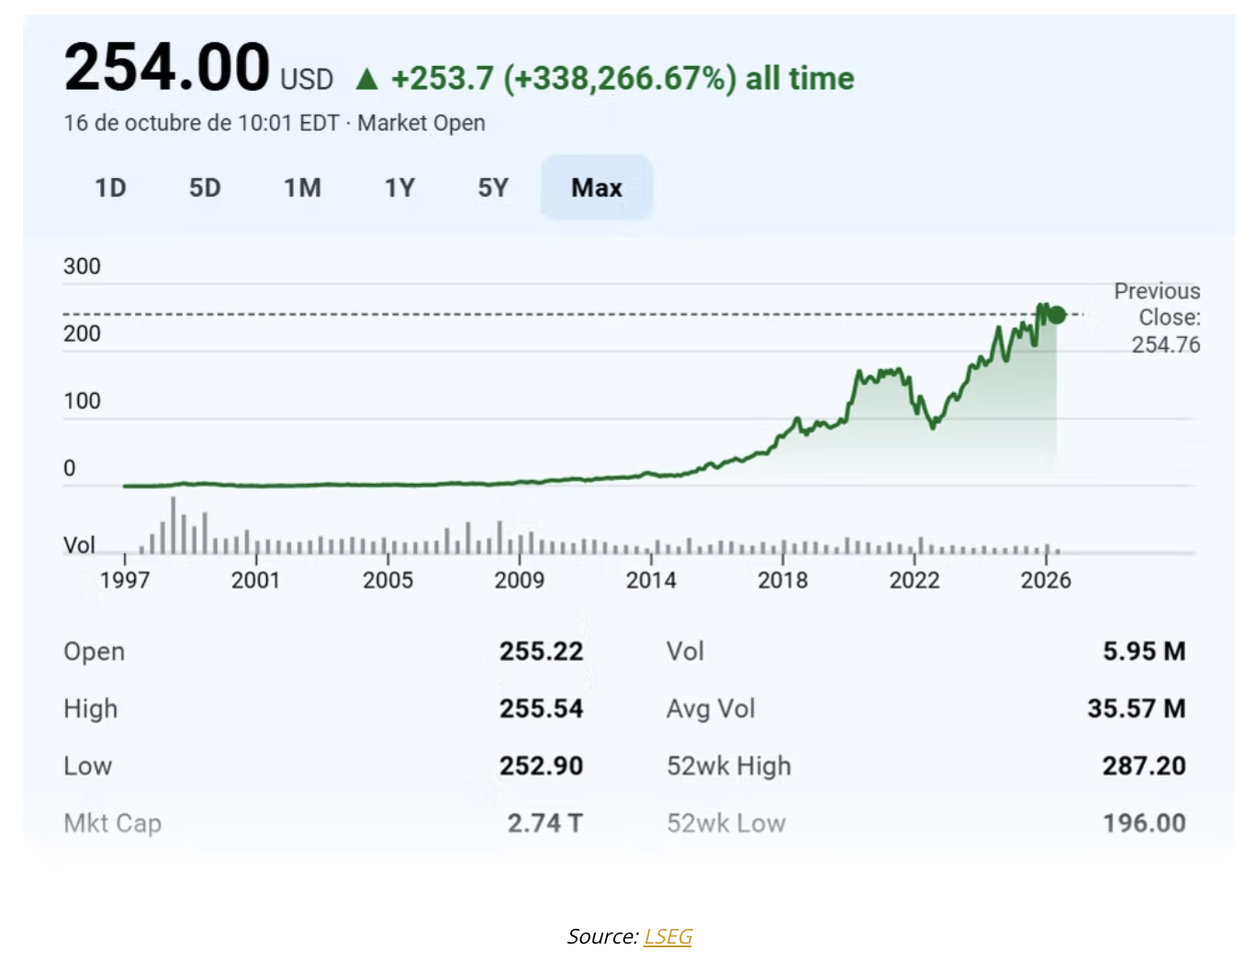Viewport: 1256px width, 973px height.
Task: Click the green up-triangle gain indicator
Action: [367, 79]
